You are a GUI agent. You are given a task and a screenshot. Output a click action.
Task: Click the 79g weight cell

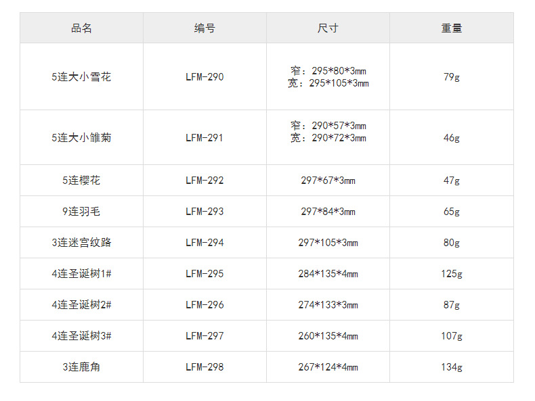tap(451, 77)
